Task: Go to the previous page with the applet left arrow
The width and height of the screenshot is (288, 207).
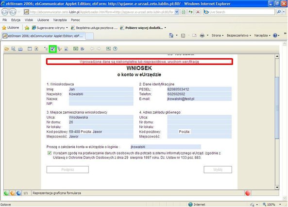Action: [92, 49]
